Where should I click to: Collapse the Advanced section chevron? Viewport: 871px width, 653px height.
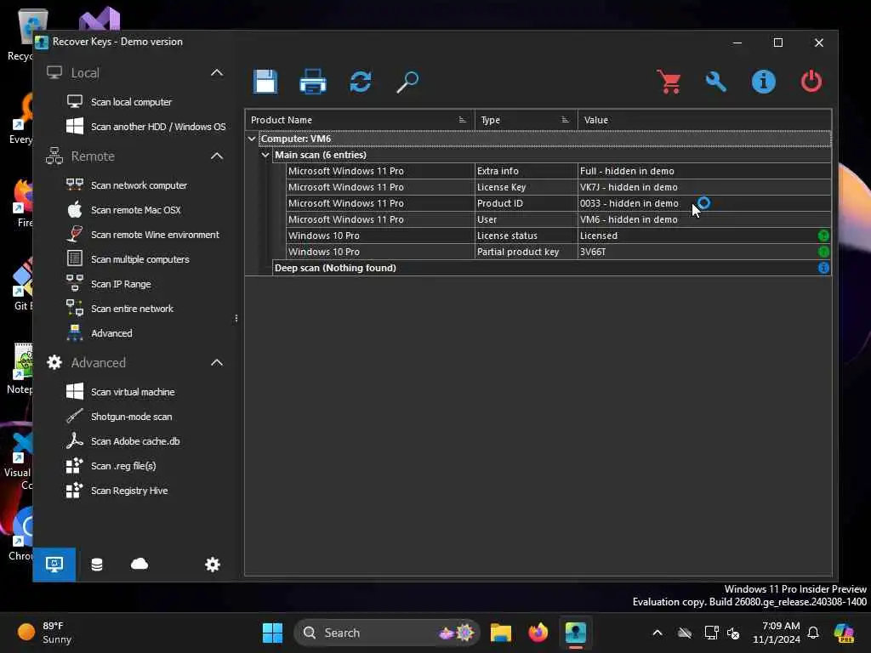[x=217, y=362]
